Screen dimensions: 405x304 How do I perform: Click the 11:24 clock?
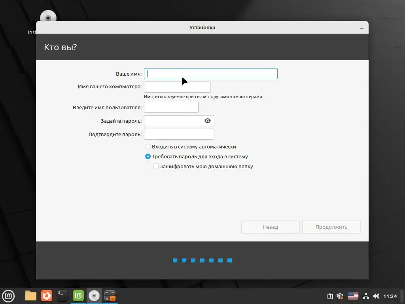[x=390, y=296]
